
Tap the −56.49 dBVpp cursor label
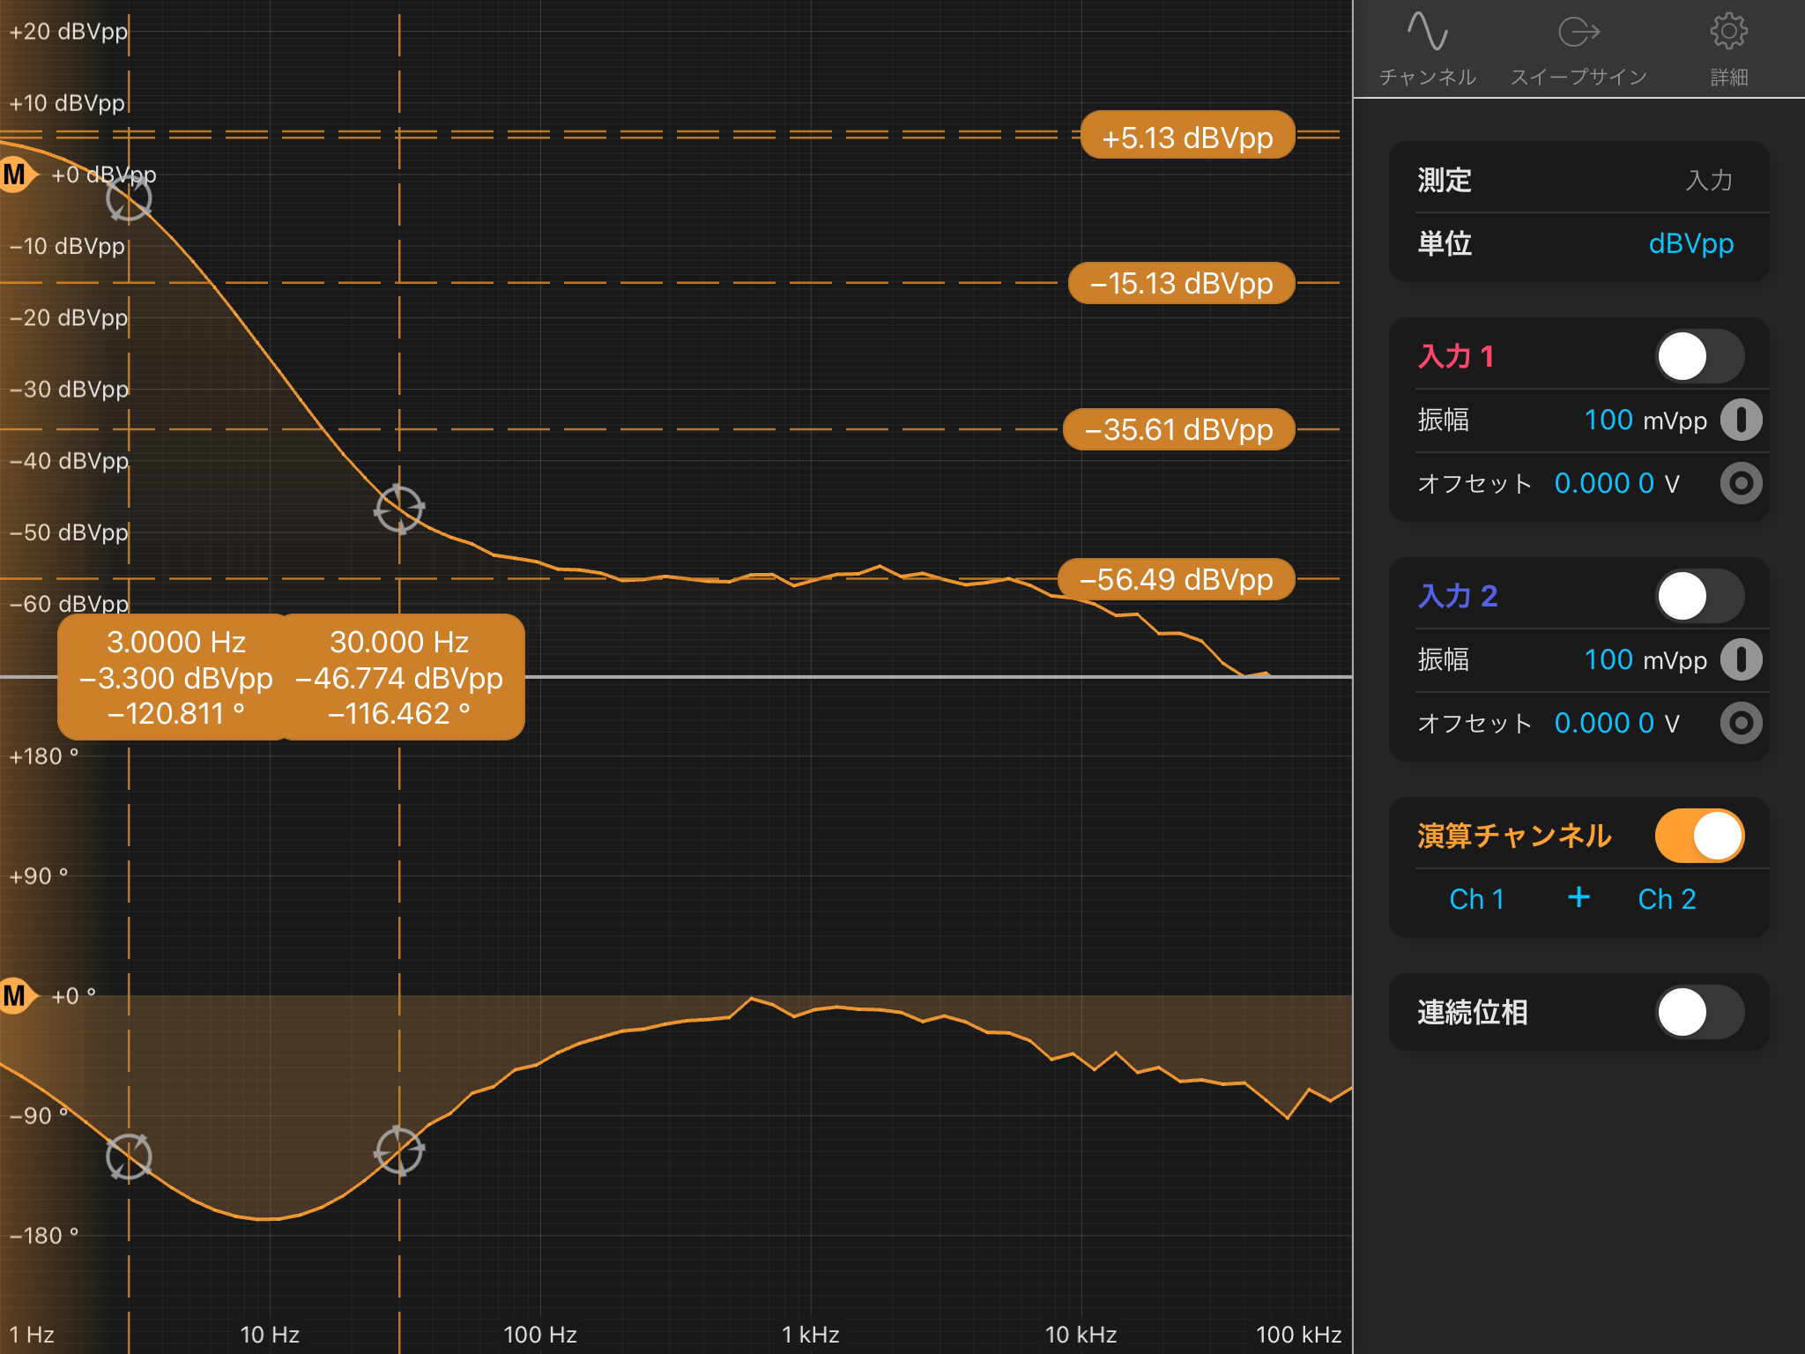coord(1176,579)
